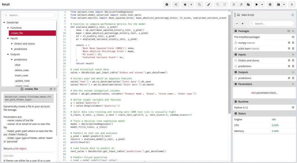Select insert_rows in the tree
Screen dimensions: 297x163
[21, 75]
